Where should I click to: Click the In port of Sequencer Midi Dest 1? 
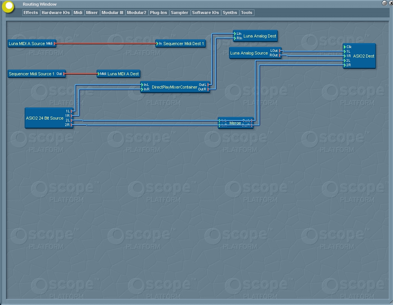[x=157, y=44]
